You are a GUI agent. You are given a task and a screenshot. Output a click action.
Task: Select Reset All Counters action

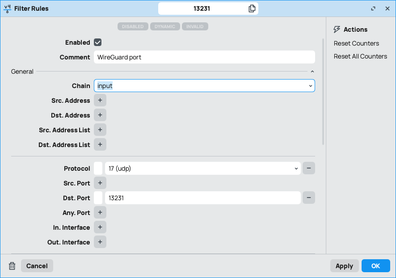click(x=360, y=56)
